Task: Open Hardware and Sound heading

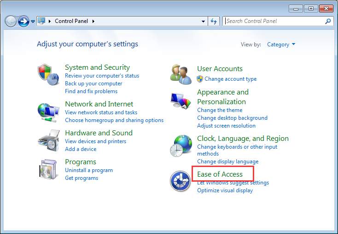Action: pos(99,133)
